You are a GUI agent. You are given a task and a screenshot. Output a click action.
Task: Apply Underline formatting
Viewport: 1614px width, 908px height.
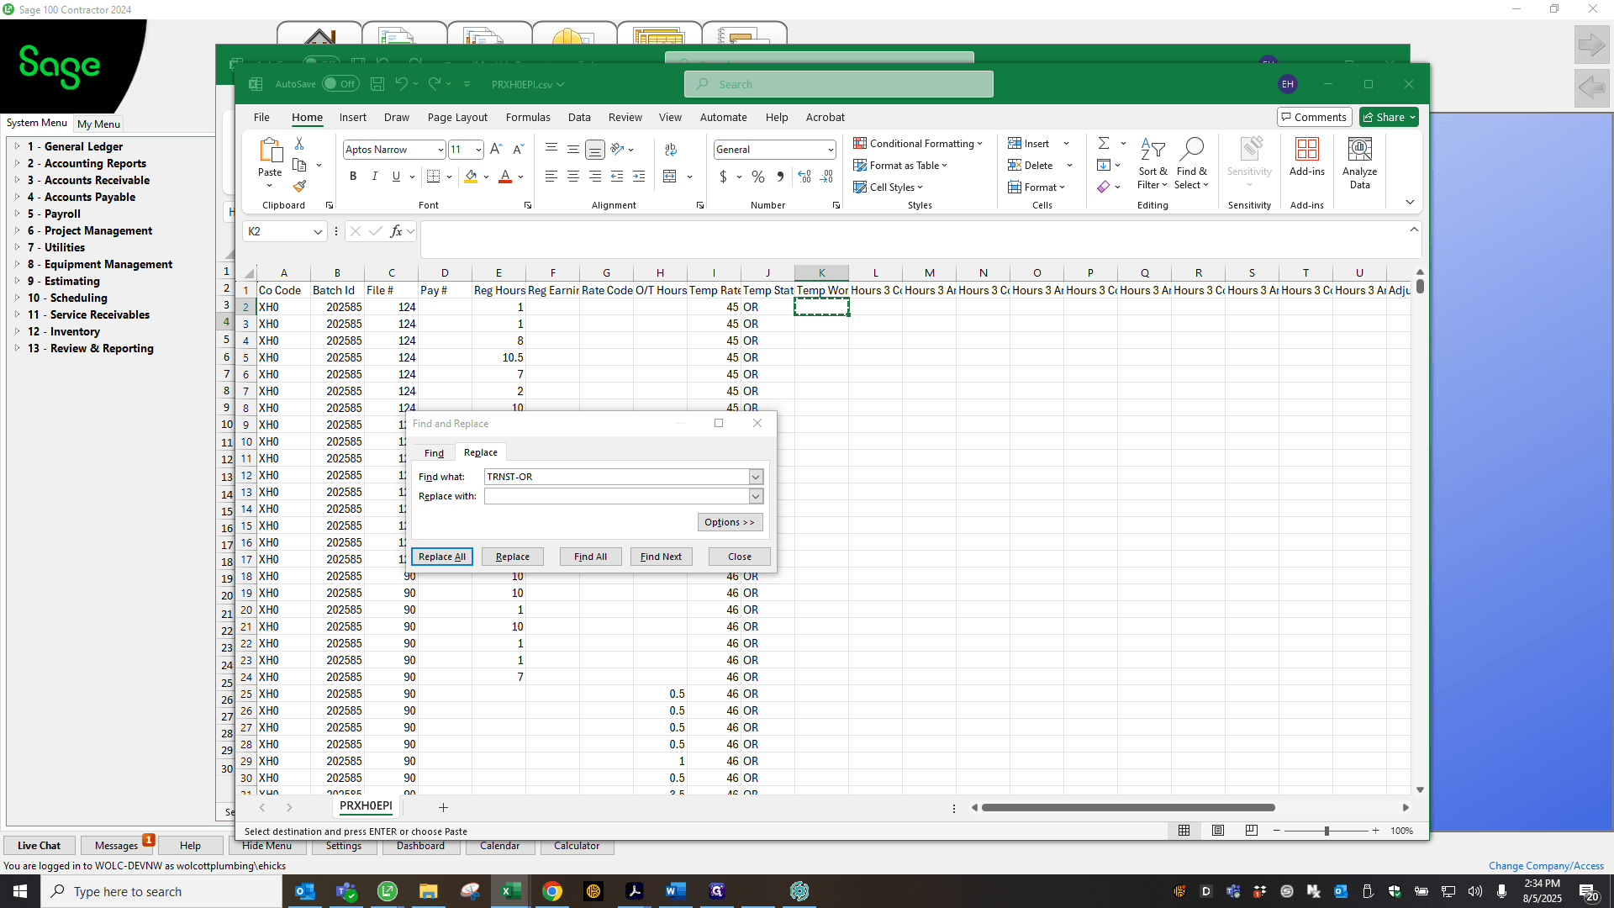pos(396,176)
